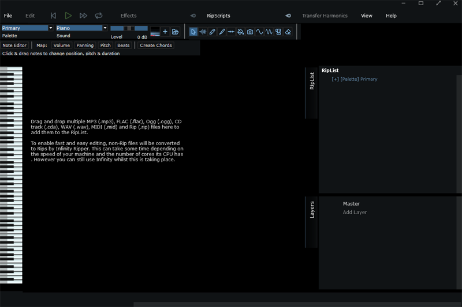The width and height of the screenshot is (462, 307).
Task: Select the waveform audio tool
Action: coord(203,32)
